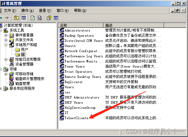Select the Performance Log Users group
The image size is (188, 137).
click(84, 56)
